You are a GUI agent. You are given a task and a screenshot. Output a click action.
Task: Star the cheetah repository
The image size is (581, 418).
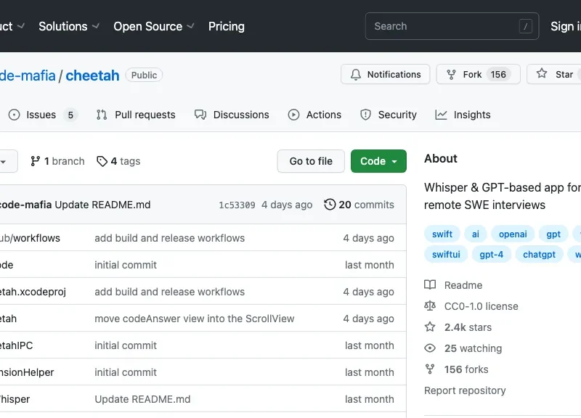coord(556,75)
